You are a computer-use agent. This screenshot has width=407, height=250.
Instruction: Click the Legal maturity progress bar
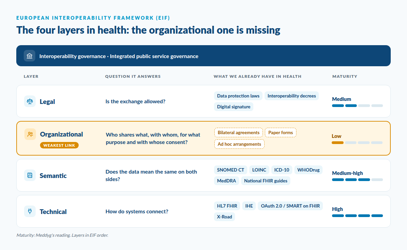[x=357, y=106]
